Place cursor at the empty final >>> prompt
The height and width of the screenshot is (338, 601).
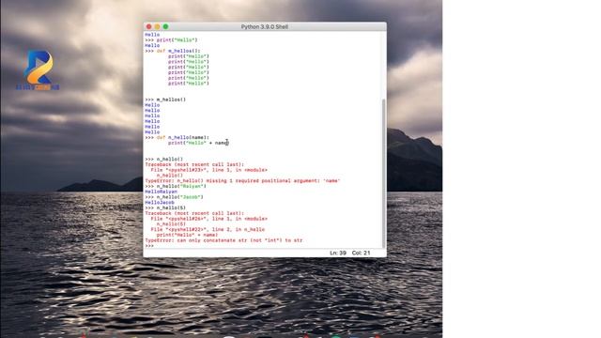[x=149, y=246]
